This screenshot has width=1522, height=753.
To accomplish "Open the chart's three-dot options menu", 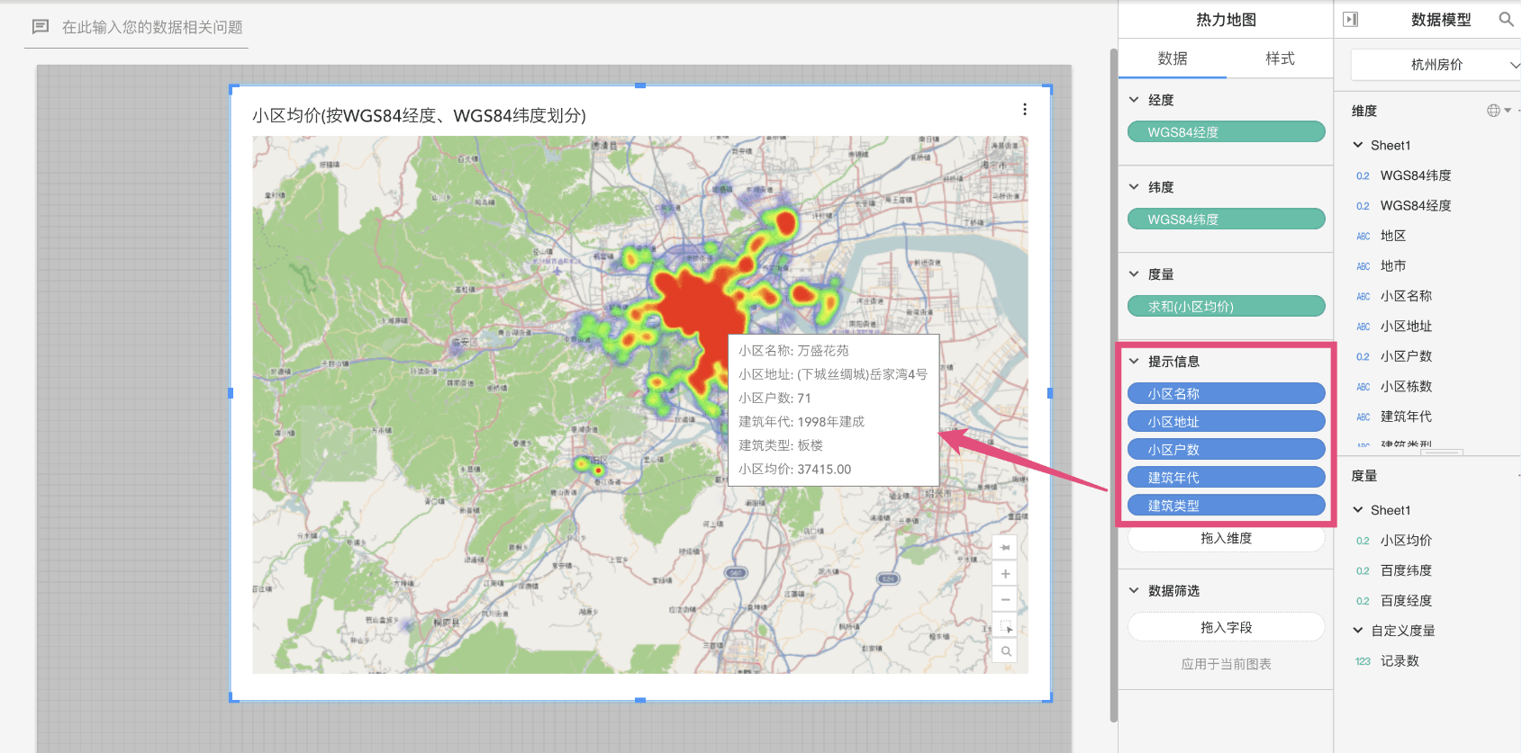I will click(1025, 110).
